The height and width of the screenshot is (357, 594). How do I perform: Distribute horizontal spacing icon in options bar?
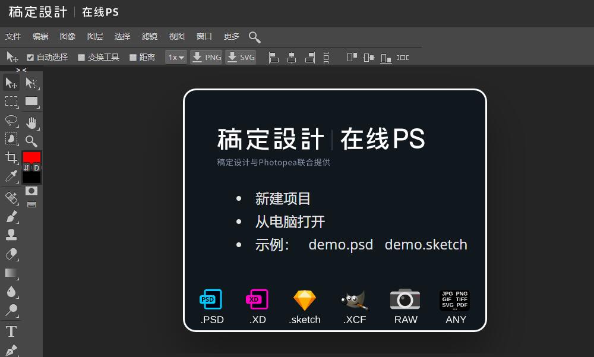402,58
